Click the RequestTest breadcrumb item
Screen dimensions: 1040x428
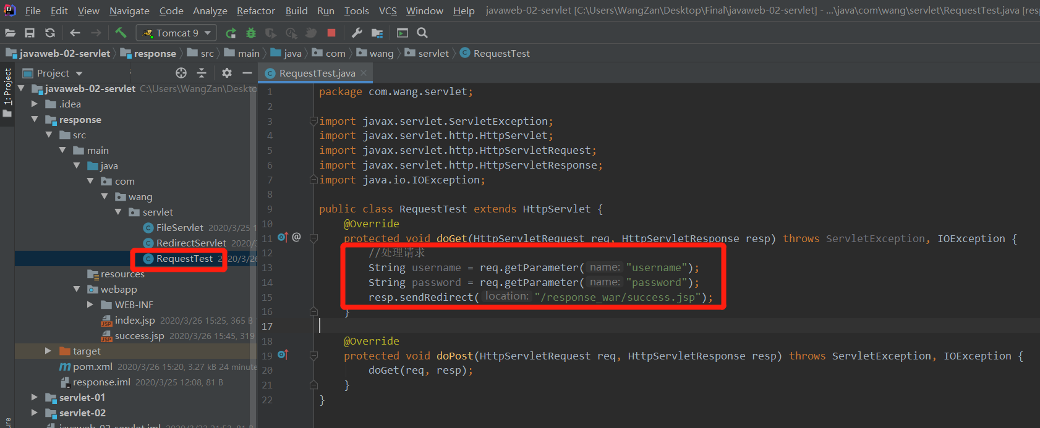pyautogui.click(x=495, y=53)
